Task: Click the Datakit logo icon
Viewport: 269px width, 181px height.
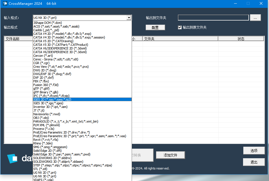Action: pyautogui.click(x=12, y=159)
